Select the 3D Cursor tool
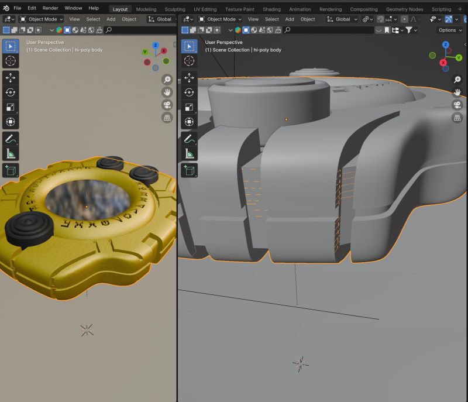The image size is (468, 402). (11, 61)
